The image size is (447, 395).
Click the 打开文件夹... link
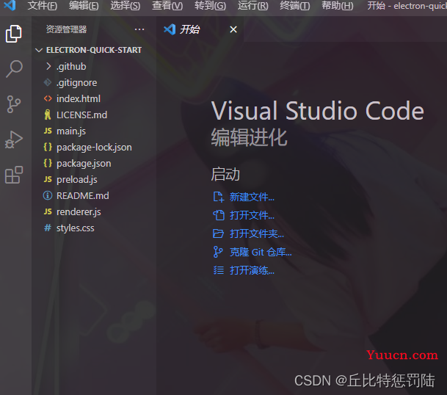coord(257,233)
